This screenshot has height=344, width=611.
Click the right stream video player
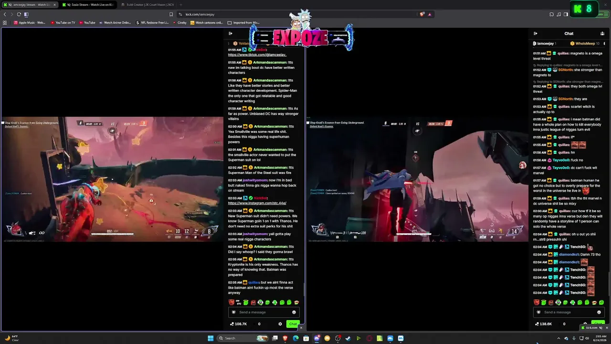[x=417, y=180]
